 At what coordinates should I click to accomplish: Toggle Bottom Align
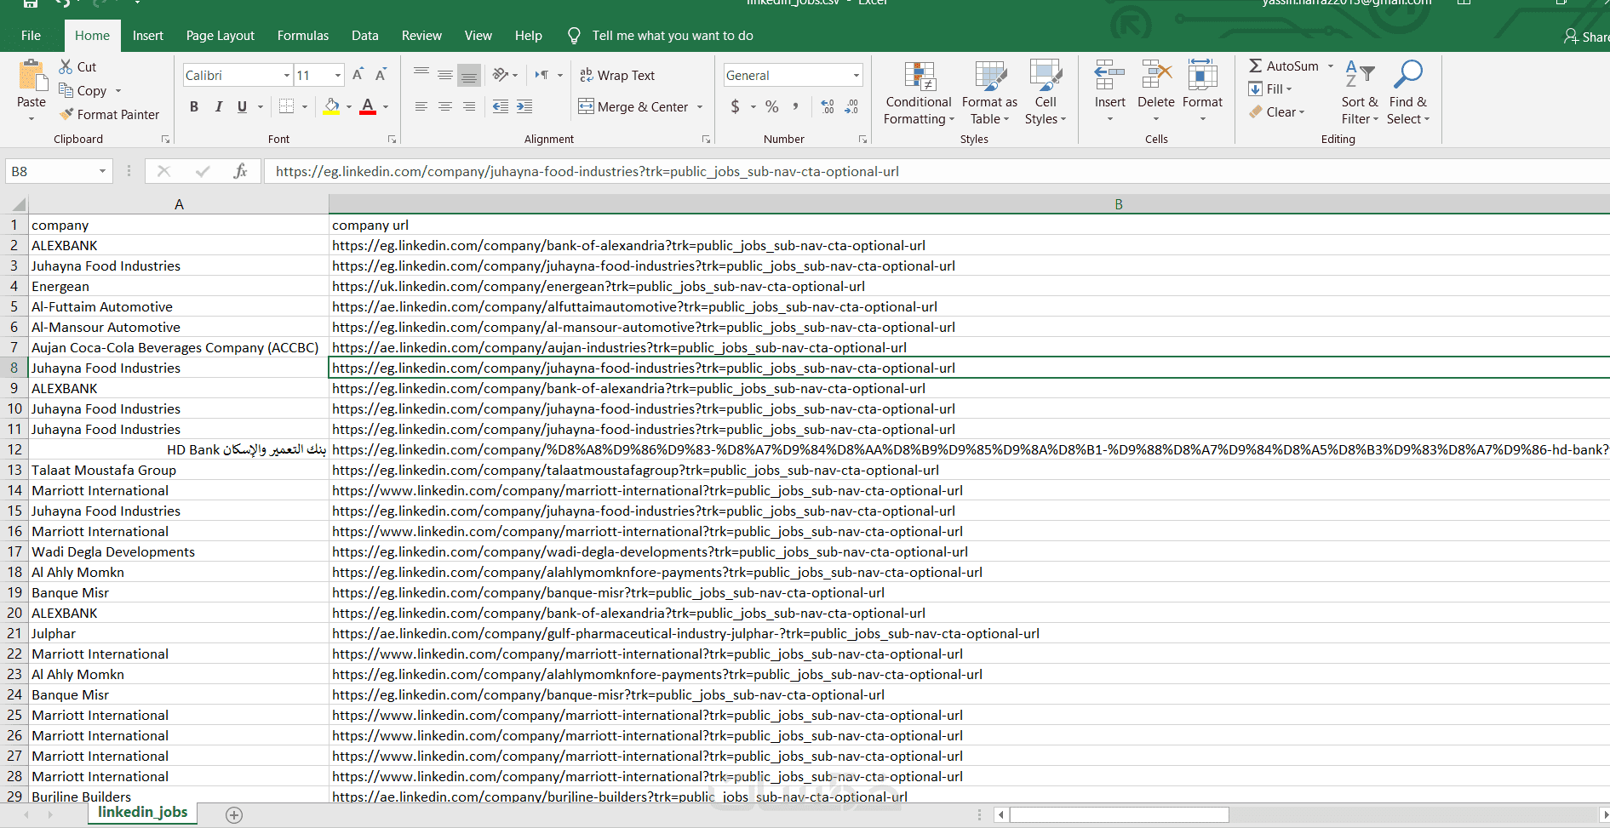pyautogui.click(x=468, y=75)
